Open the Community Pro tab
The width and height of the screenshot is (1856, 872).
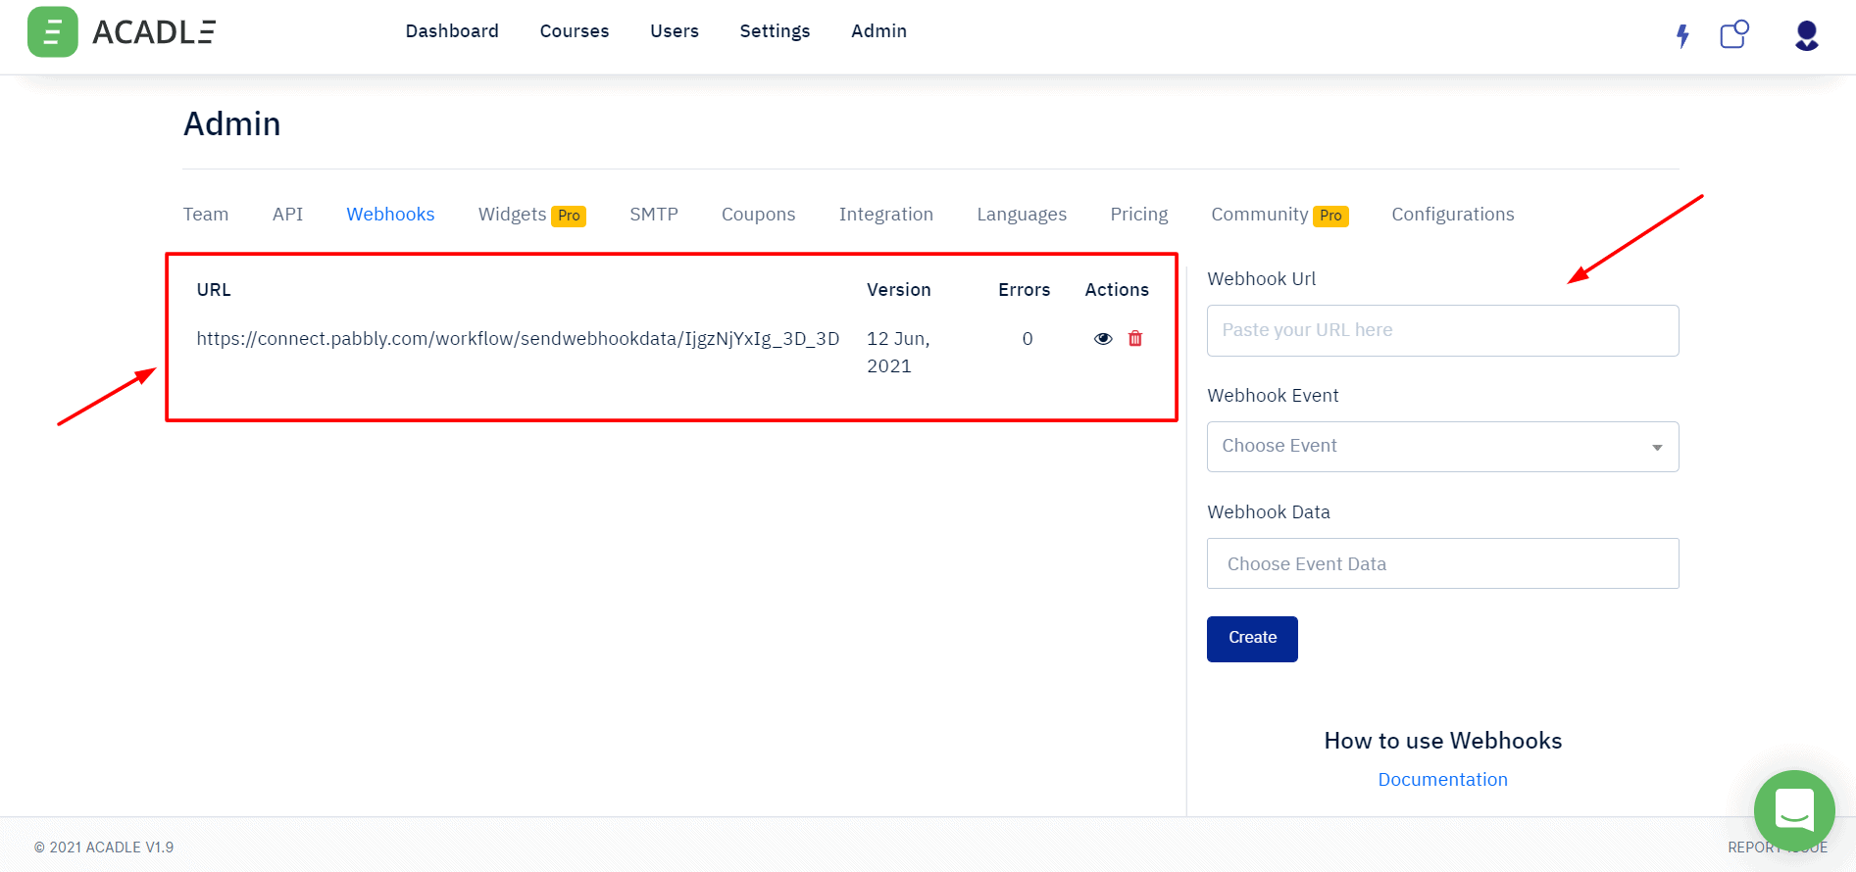(1260, 215)
